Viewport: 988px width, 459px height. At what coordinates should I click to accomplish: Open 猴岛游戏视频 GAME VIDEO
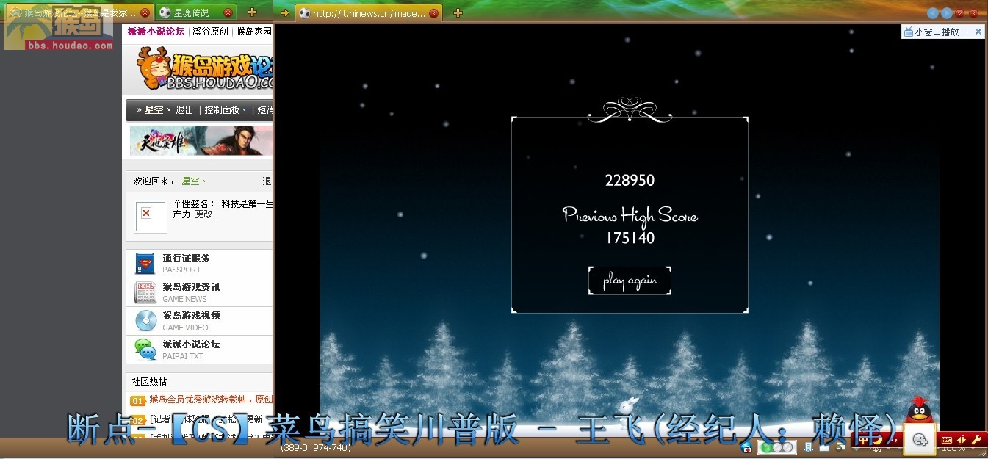(191, 321)
